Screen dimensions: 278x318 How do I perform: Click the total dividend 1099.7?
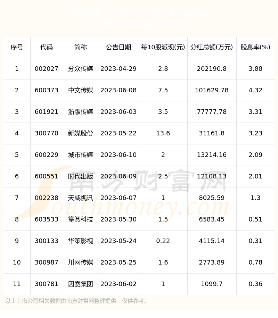212,284
